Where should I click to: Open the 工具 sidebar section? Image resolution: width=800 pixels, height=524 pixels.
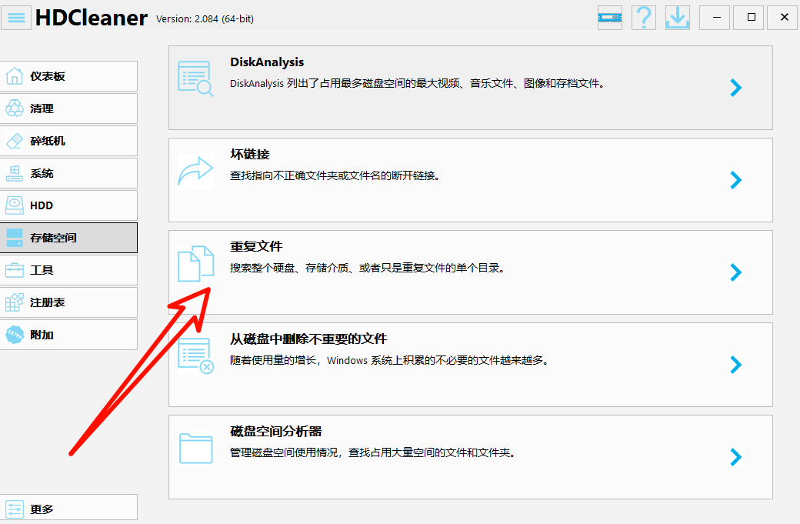point(68,270)
